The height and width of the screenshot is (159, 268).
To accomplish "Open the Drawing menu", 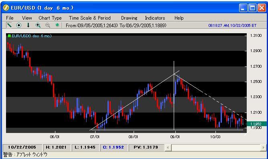I will pyautogui.click(x=129, y=18).
